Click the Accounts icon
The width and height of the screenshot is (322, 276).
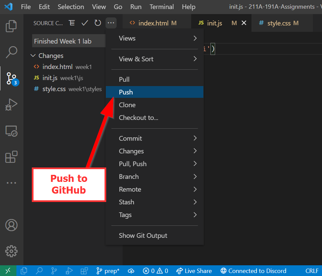pyautogui.click(x=11, y=225)
